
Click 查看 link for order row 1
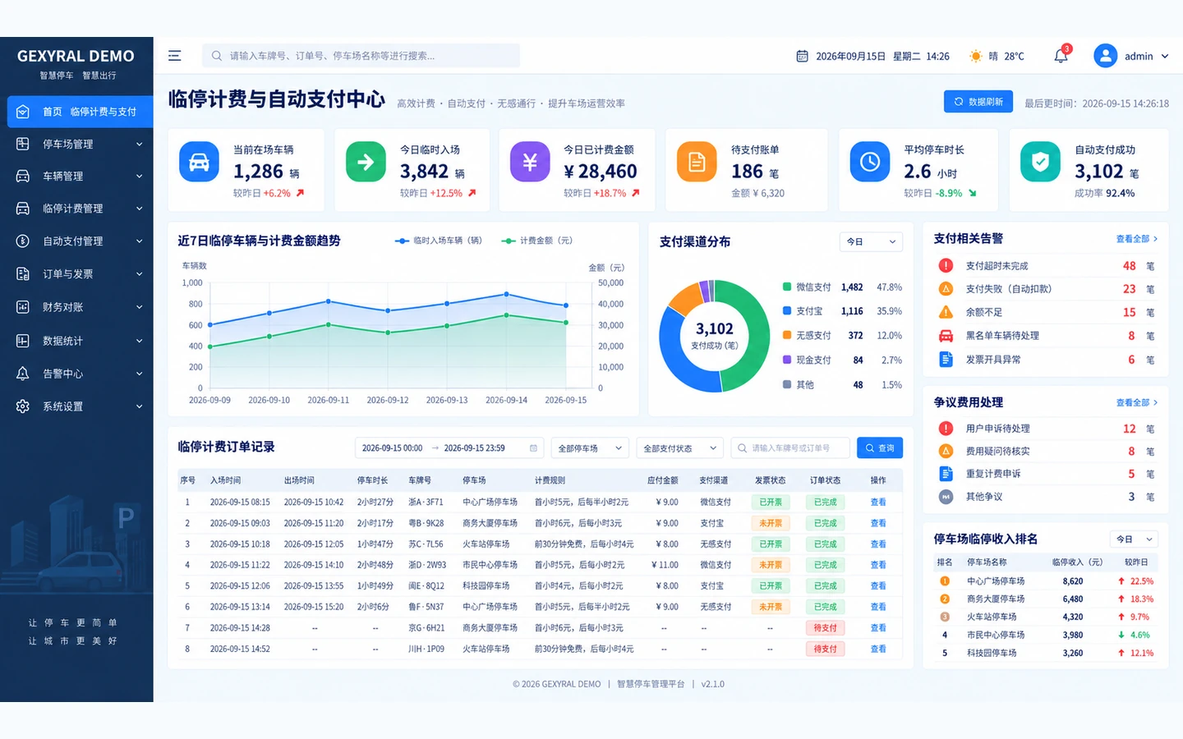(877, 502)
